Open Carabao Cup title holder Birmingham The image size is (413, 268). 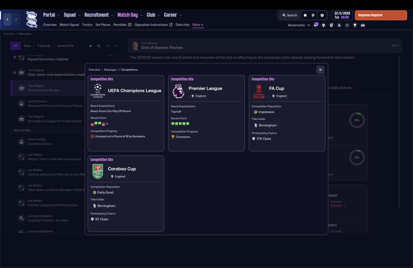coord(104,206)
